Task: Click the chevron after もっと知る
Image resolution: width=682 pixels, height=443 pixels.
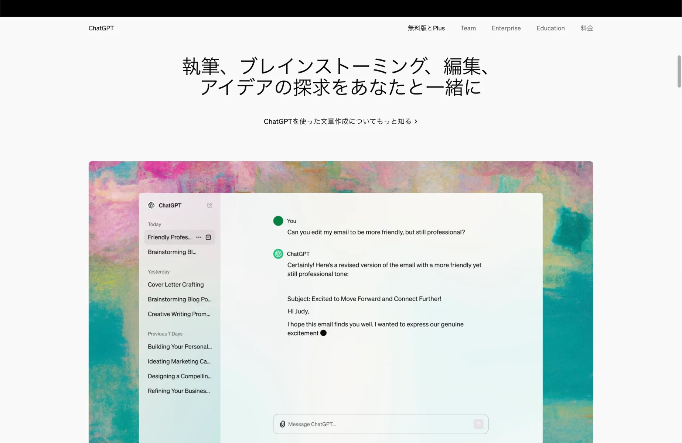Action: (x=416, y=121)
